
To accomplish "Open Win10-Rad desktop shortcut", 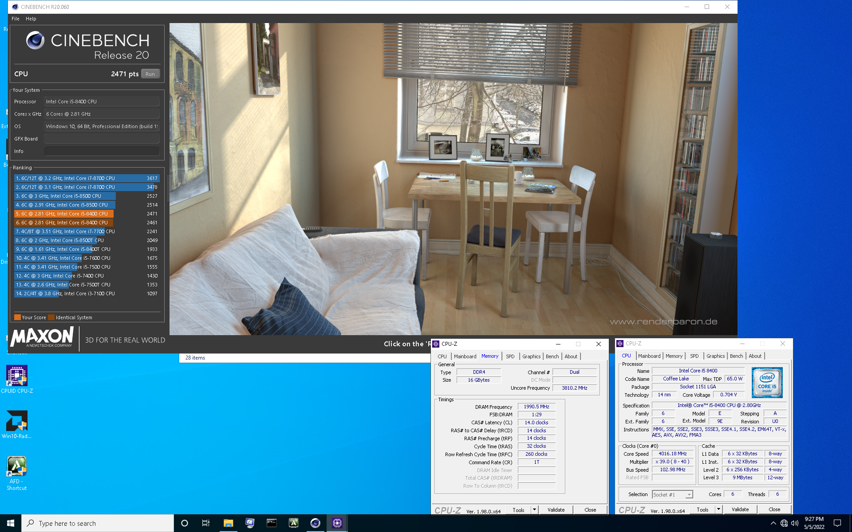I will pos(17,424).
